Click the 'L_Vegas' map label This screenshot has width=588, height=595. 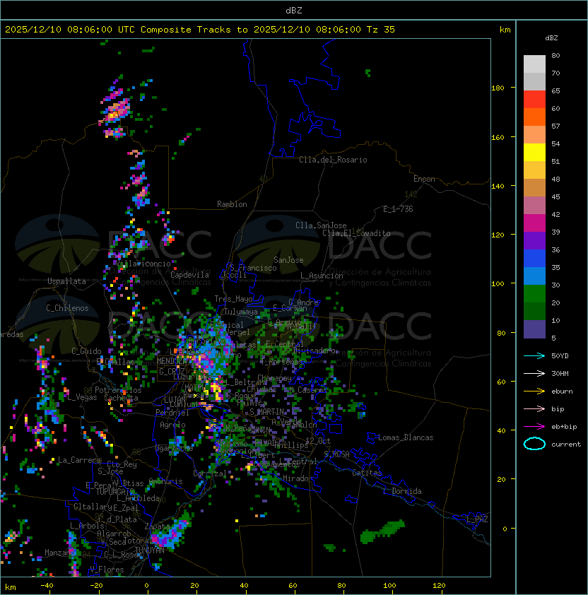pyautogui.click(x=82, y=397)
